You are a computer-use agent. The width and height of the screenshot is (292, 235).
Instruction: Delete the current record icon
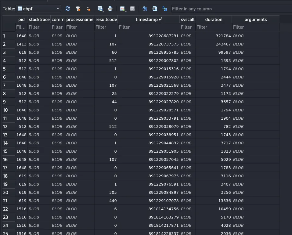tap(132, 9)
